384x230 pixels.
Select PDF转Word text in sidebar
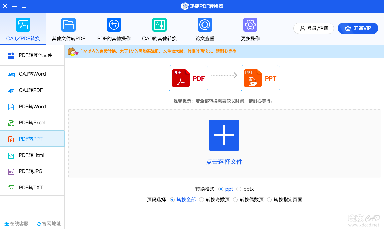[33, 107]
